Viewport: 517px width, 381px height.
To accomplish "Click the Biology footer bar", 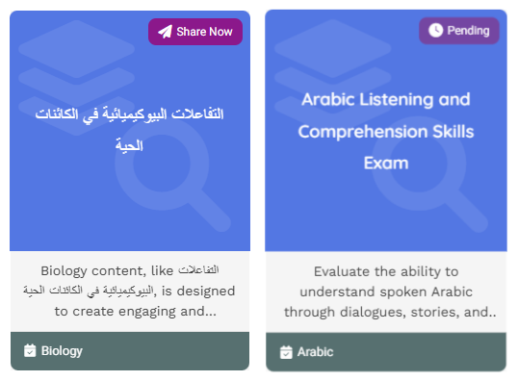I will [x=130, y=351].
